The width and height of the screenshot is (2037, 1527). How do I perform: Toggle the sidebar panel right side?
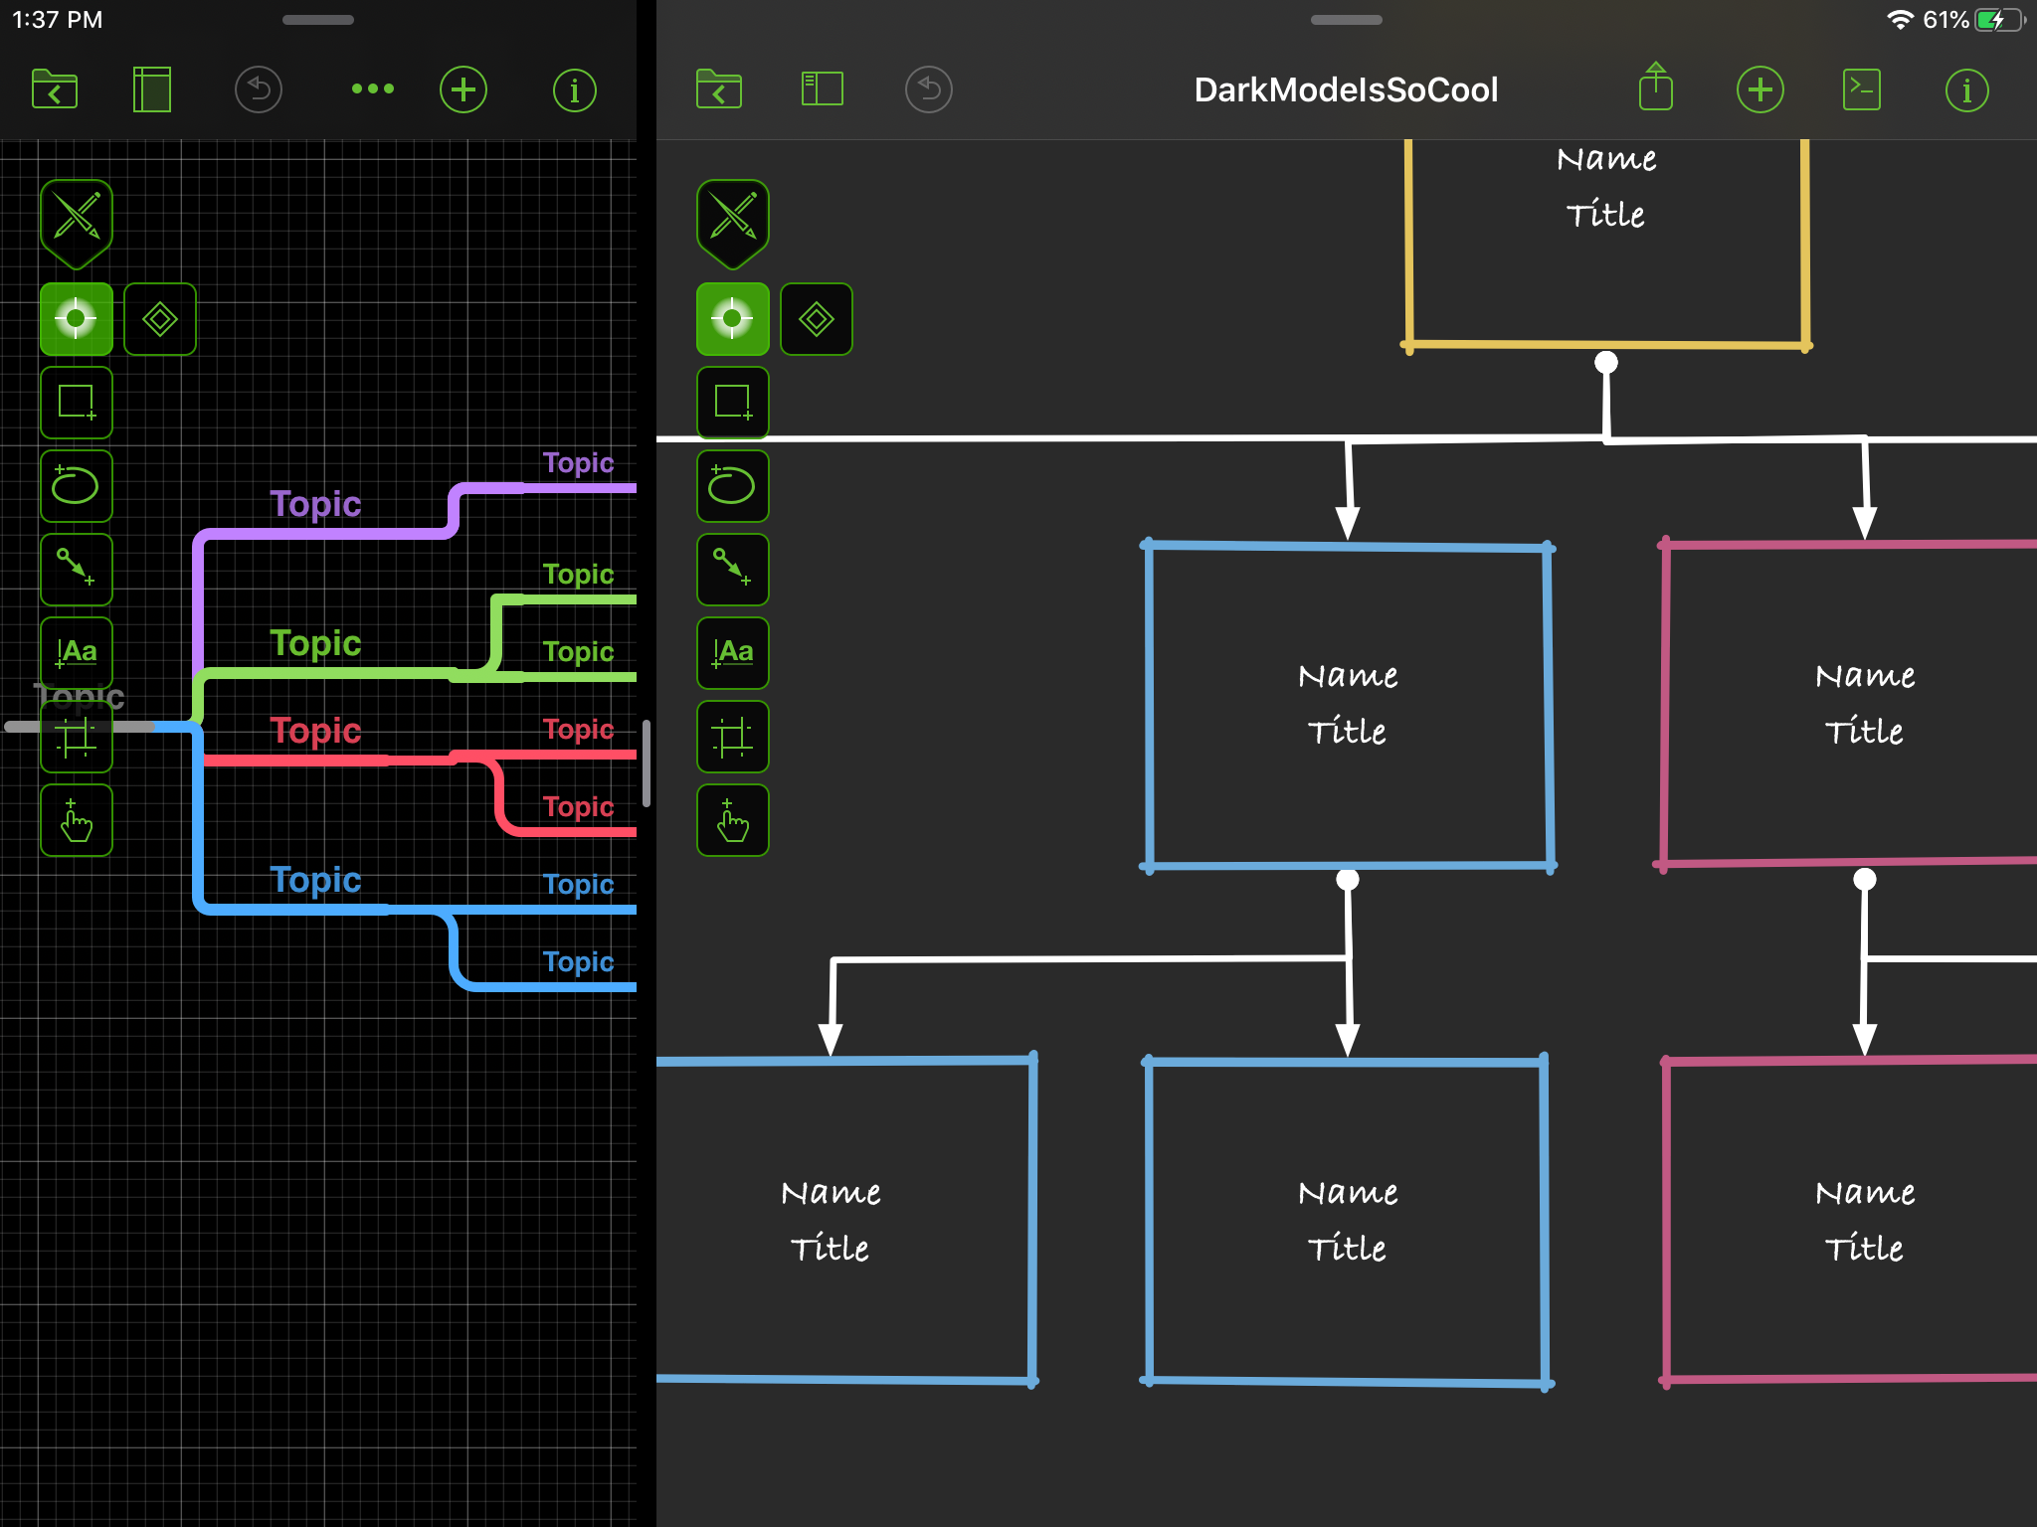coord(820,88)
